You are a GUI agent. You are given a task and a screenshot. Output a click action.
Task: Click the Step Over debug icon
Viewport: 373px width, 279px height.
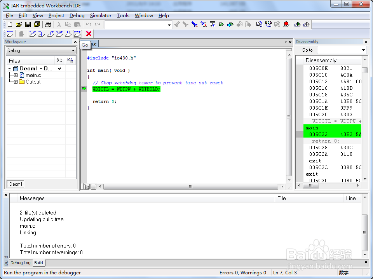click(33, 34)
